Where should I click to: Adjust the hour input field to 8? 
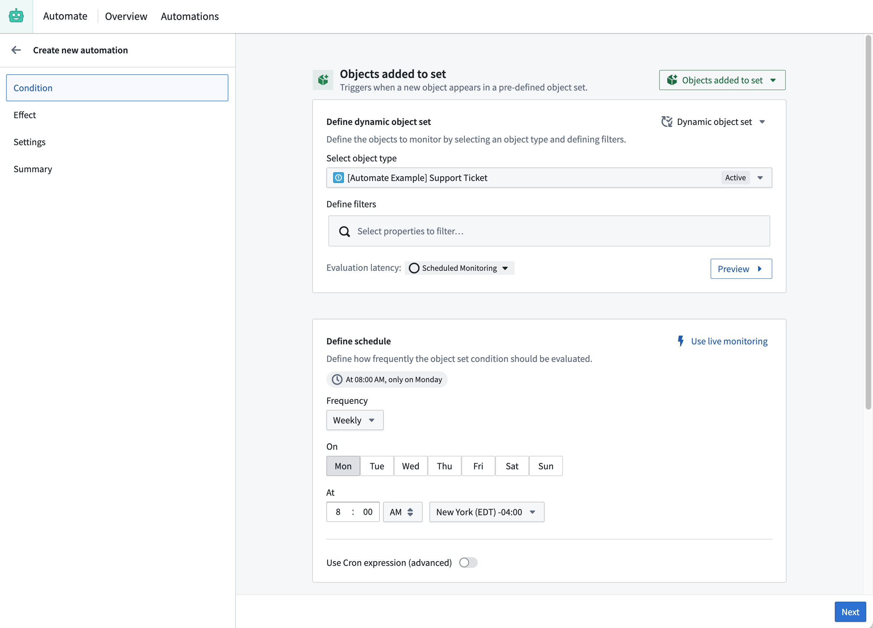tap(338, 512)
